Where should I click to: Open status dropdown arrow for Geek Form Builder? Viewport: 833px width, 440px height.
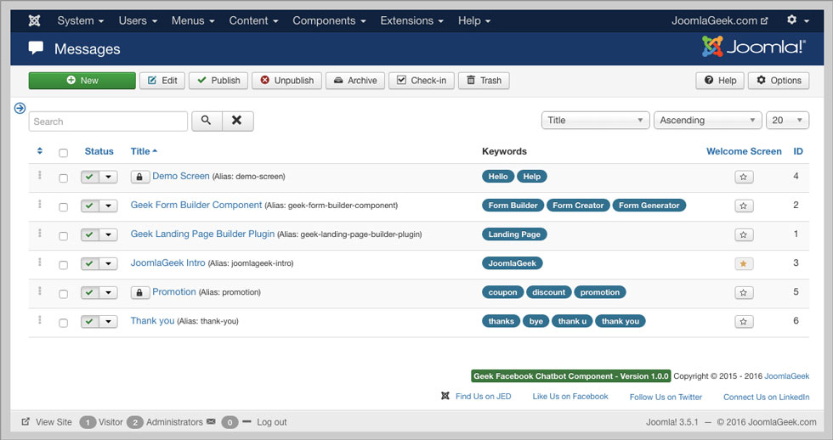pyautogui.click(x=109, y=206)
